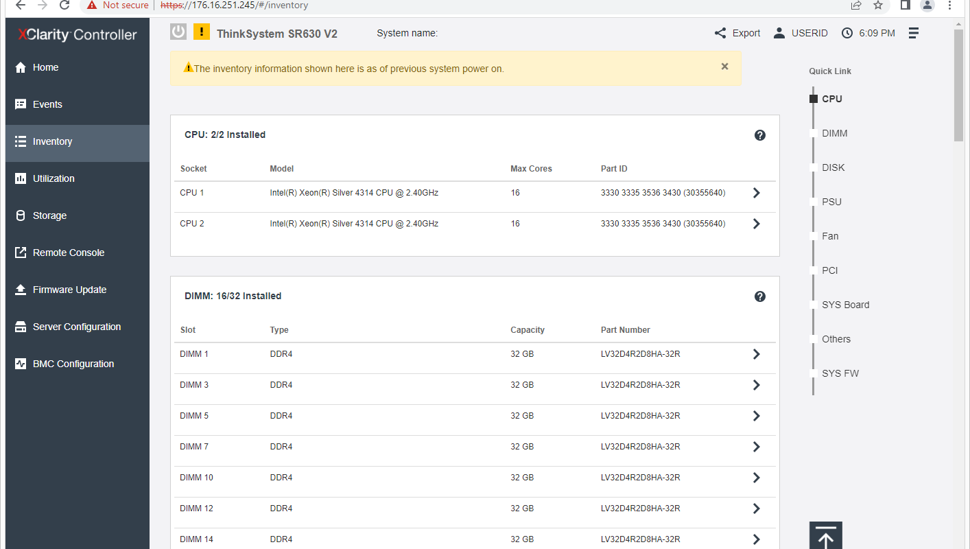Jump to Fan quick link
Viewport: 970px width, 549px height.
click(x=830, y=236)
